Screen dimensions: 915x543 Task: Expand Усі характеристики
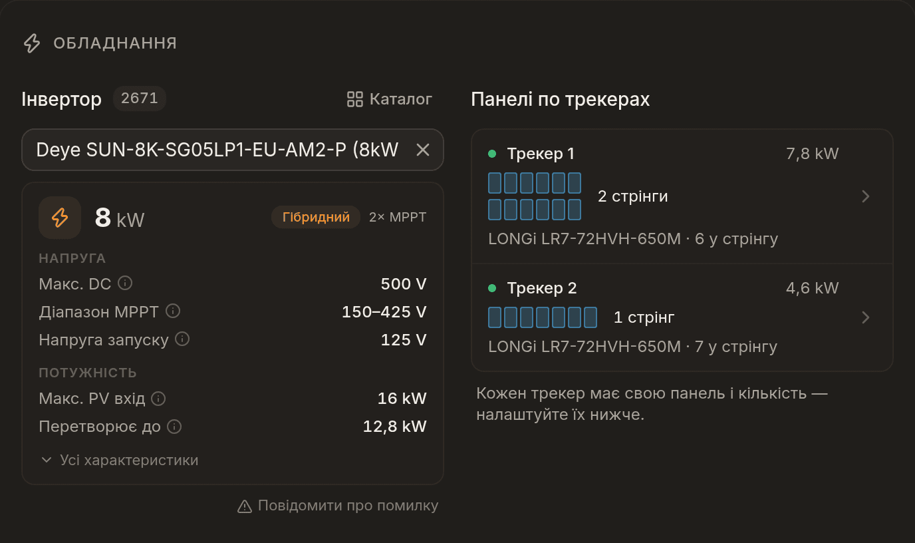point(120,460)
